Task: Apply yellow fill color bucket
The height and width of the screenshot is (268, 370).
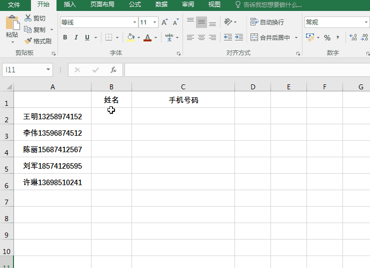Action: [130, 37]
